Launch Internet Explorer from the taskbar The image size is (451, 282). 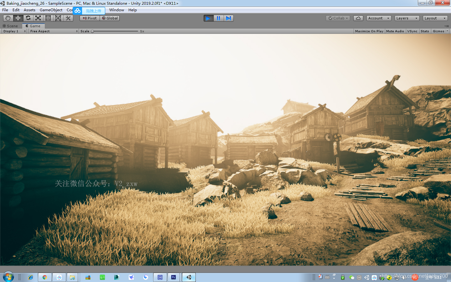pos(31,277)
